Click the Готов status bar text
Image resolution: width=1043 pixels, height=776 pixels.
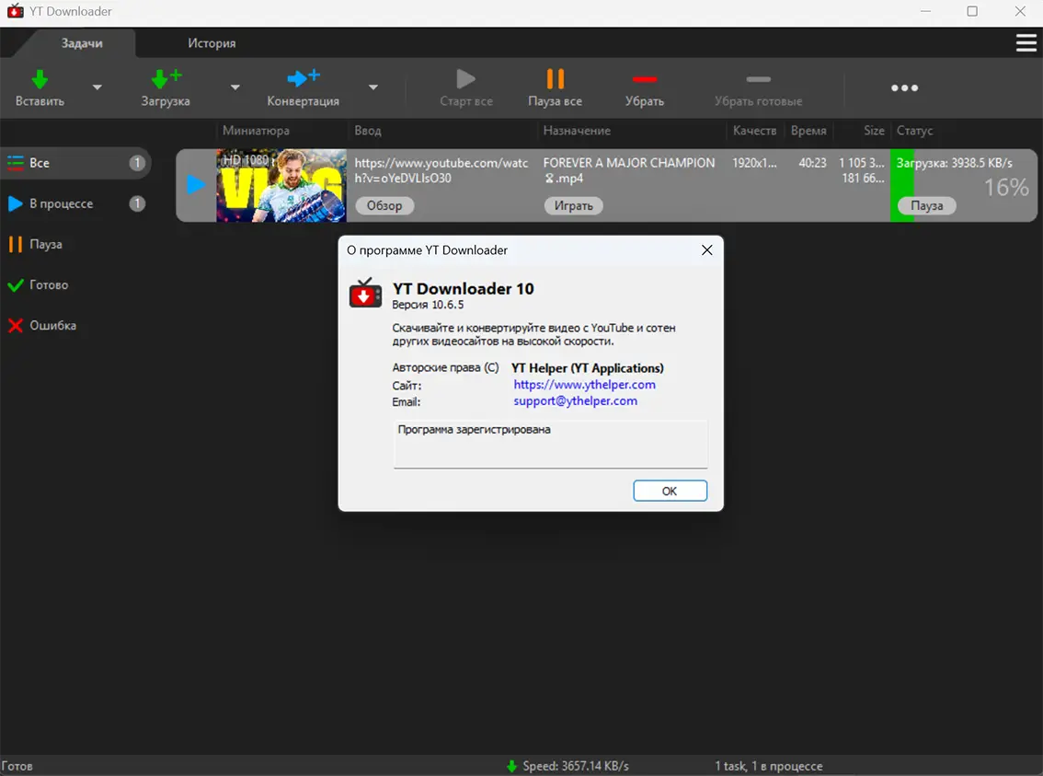(x=17, y=766)
